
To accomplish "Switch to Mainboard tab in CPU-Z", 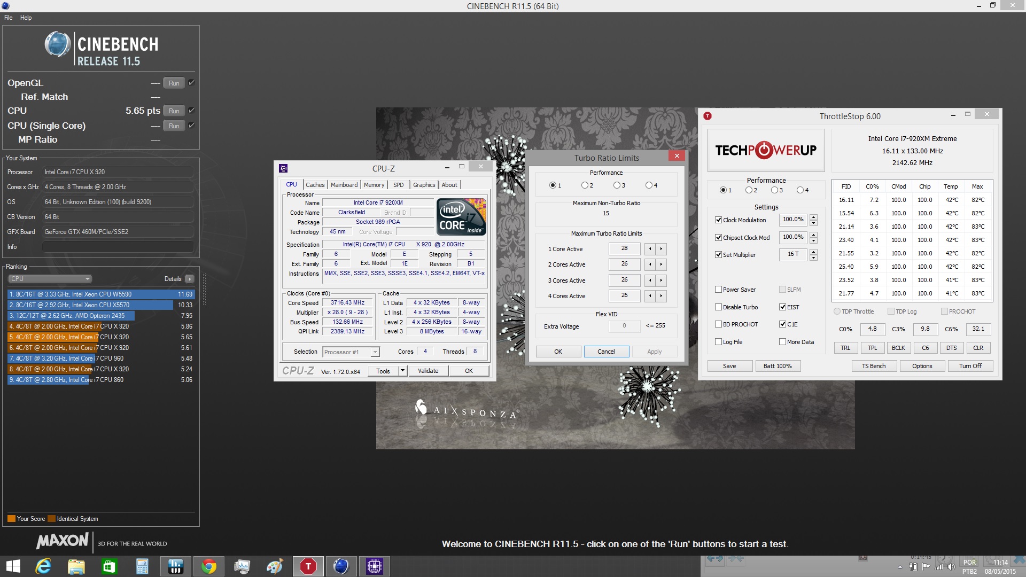I will (x=344, y=185).
